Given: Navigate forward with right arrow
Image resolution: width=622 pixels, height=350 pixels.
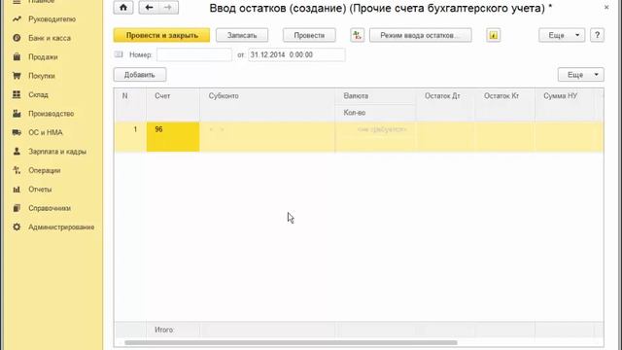Looking at the screenshot, I should pyautogui.click(x=168, y=8).
